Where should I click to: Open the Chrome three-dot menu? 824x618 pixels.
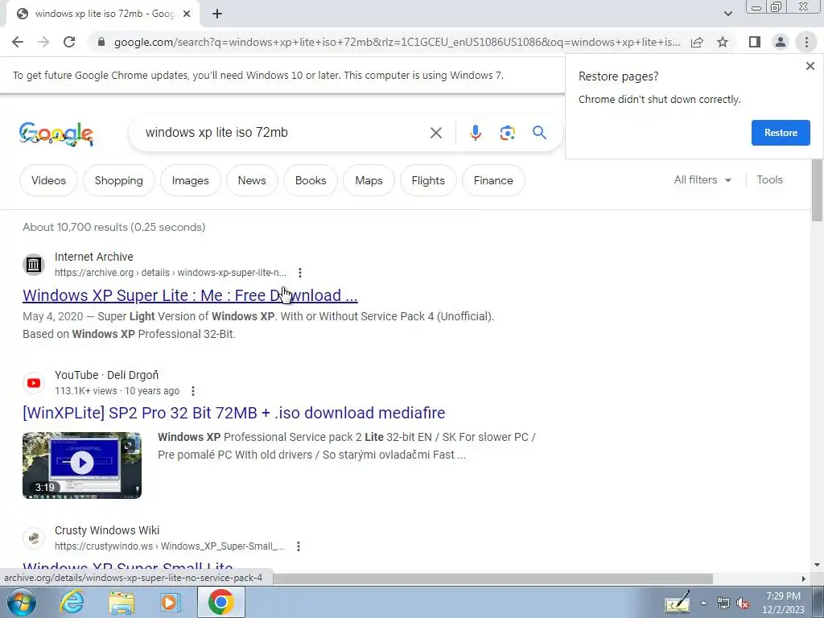click(806, 42)
